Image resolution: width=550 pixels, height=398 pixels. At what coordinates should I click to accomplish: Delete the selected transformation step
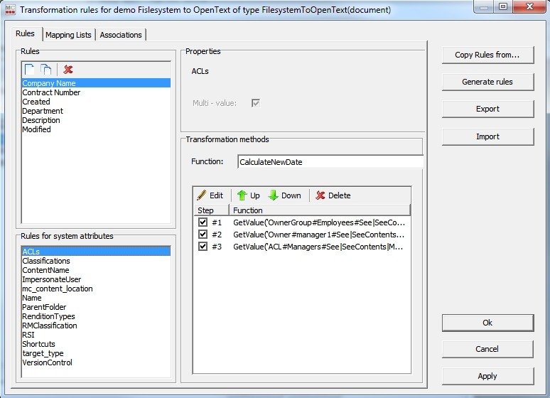(333, 195)
